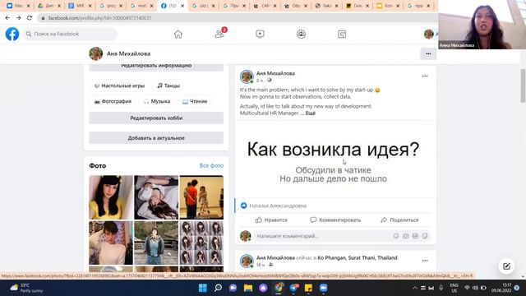Open the Watch video icon
Viewport: 526px width, 296px height.
[x=260, y=34]
